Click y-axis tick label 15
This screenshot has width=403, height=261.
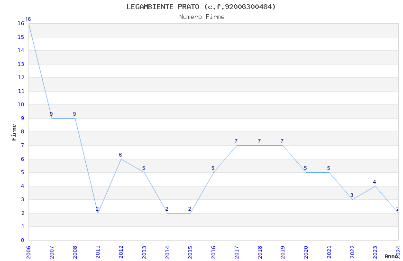[21, 37]
